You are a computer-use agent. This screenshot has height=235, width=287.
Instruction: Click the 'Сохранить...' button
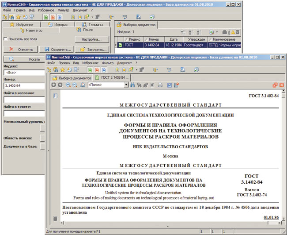58,49
